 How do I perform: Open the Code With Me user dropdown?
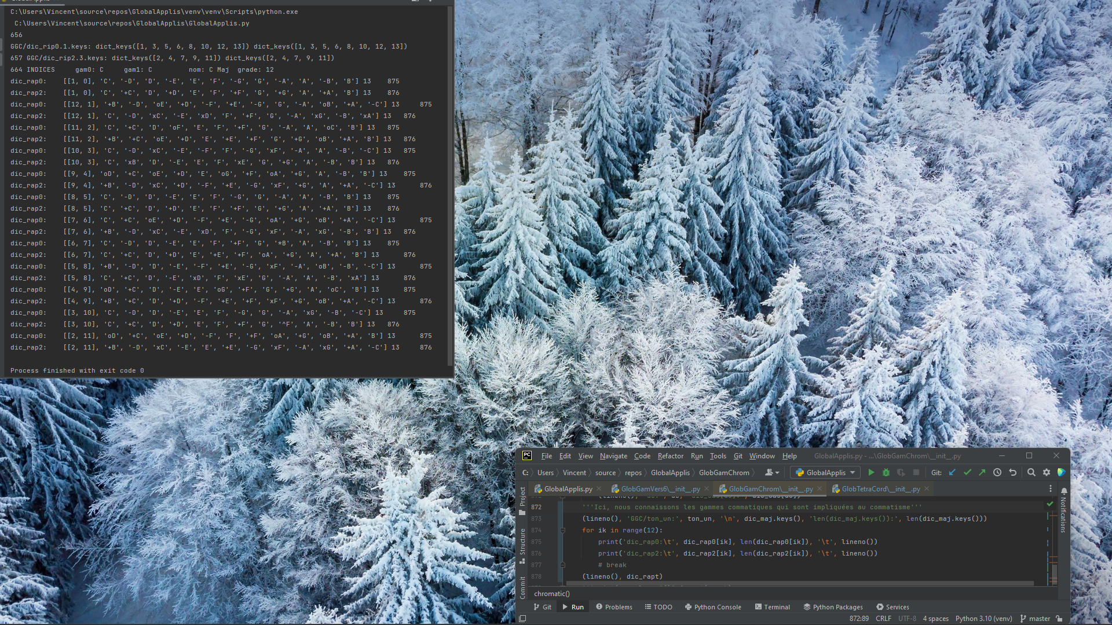click(x=771, y=472)
